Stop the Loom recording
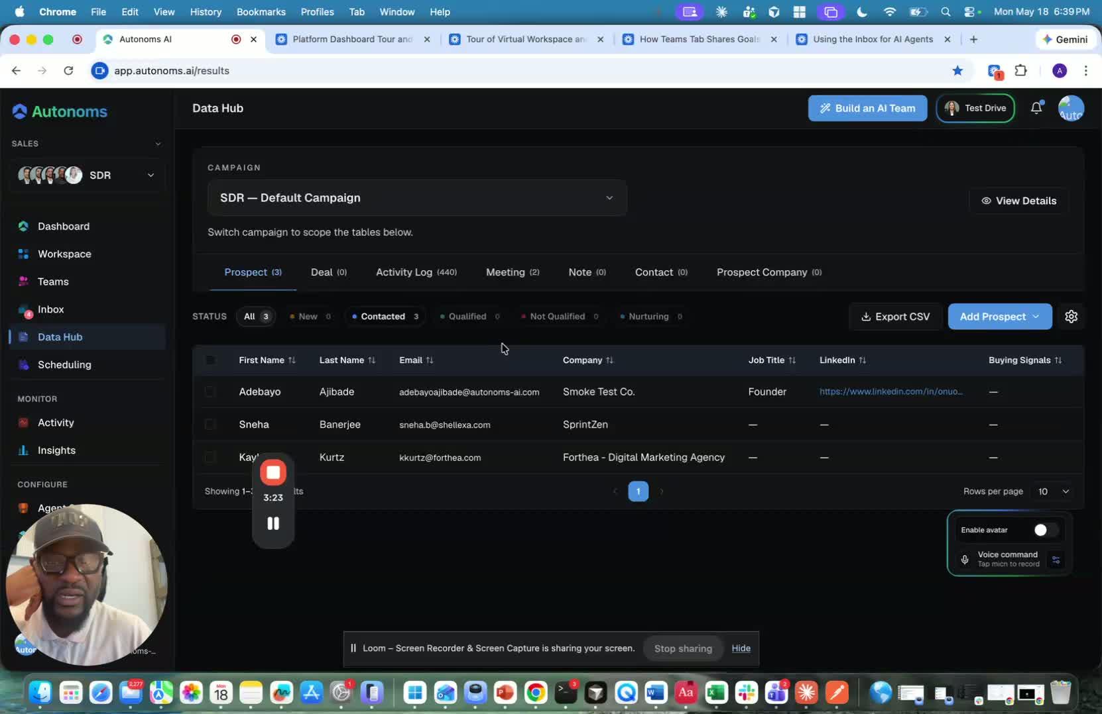This screenshot has width=1102, height=714. pos(273,472)
